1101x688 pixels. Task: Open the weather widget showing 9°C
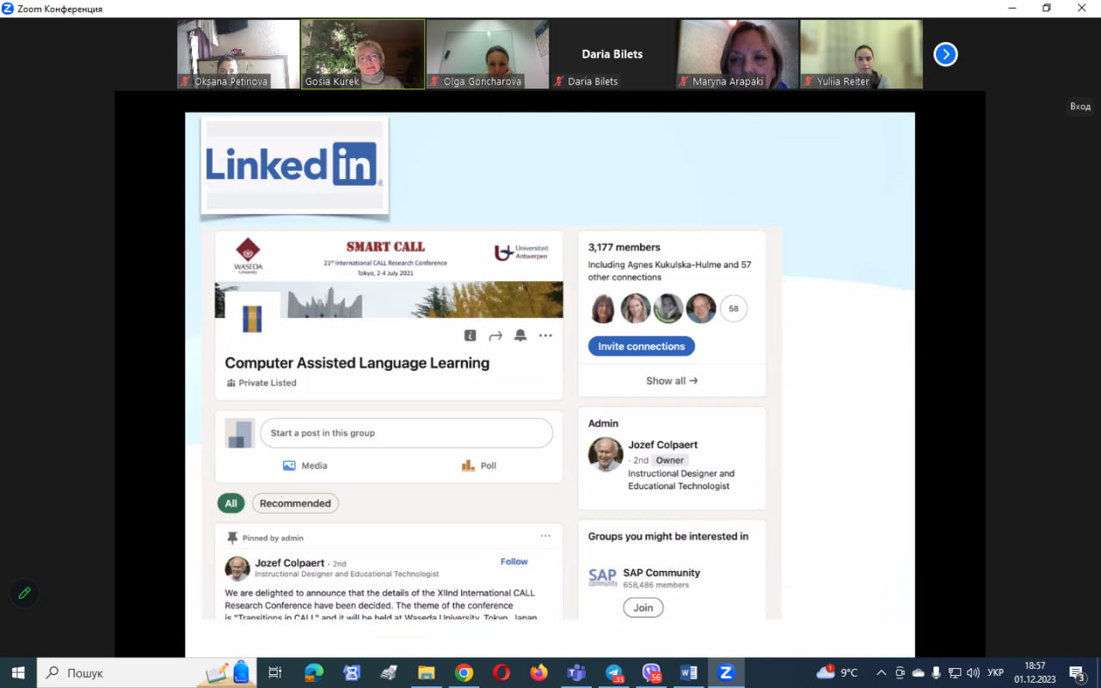click(837, 673)
